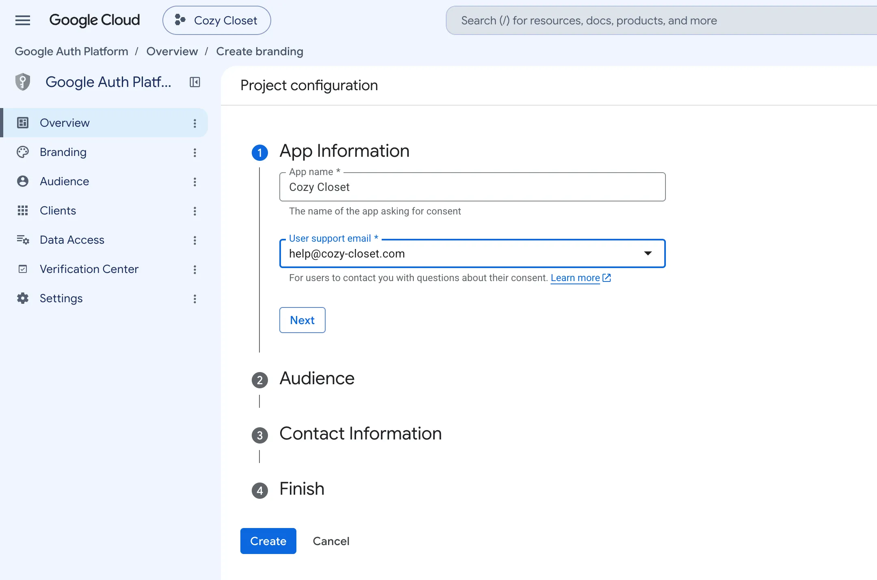The height and width of the screenshot is (580, 877).
Task: Open more options for Data Access
Action: tap(195, 240)
